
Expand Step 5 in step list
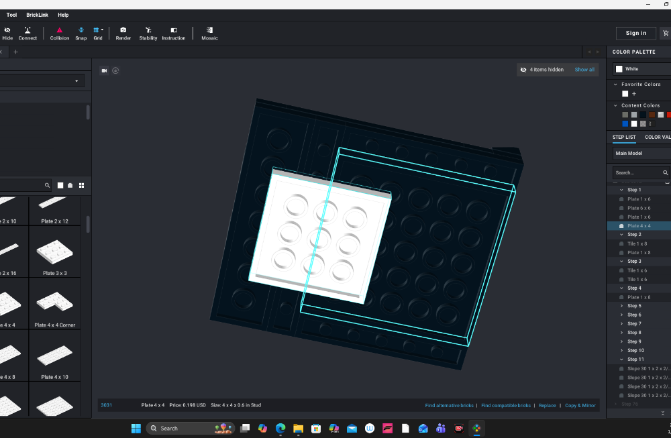coord(621,306)
